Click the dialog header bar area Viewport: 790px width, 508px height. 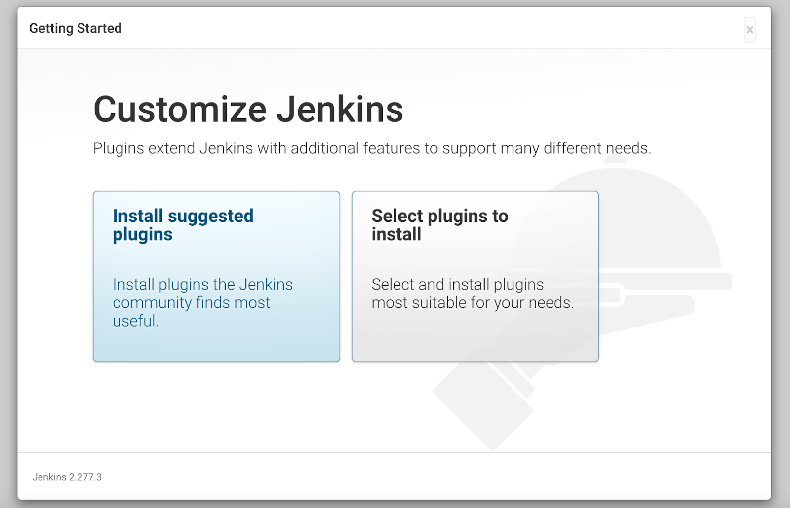pyautogui.click(x=395, y=28)
